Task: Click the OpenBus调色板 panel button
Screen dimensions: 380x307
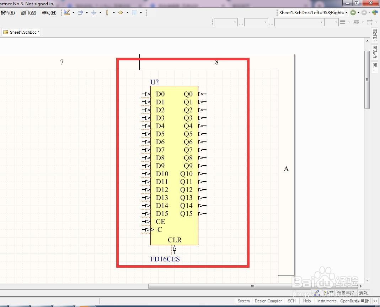Action: pyautogui.click(x=354, y=301)
